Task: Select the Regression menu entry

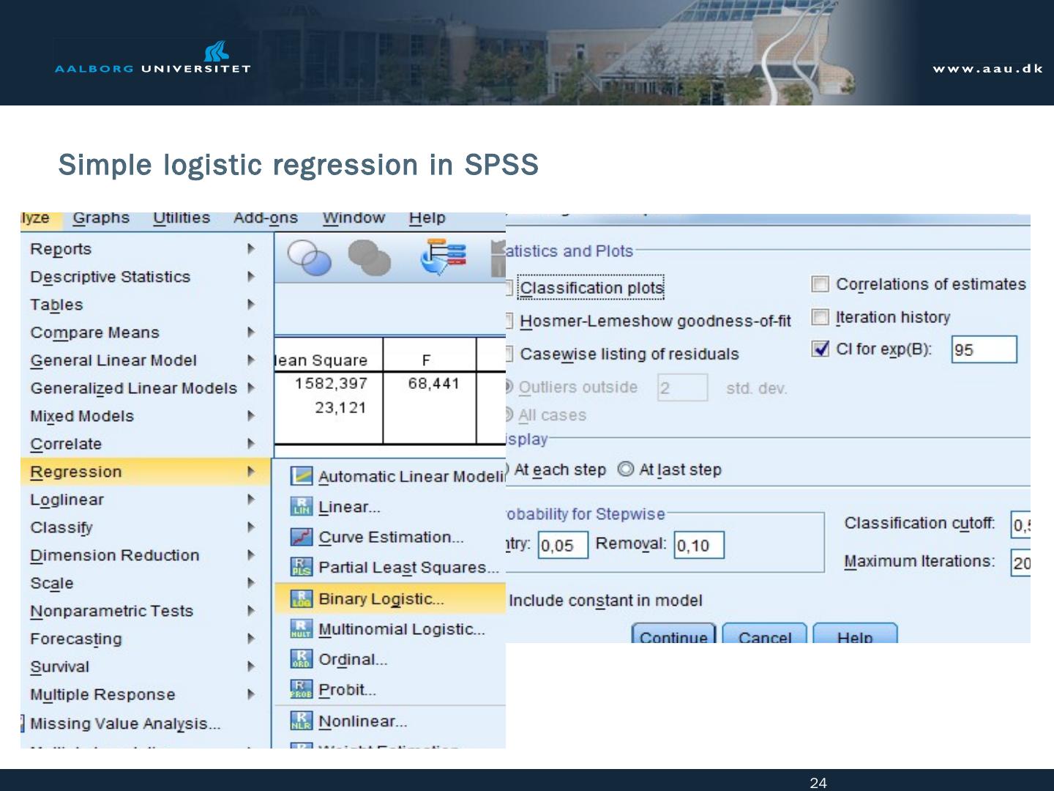Action: coord(146,472)
